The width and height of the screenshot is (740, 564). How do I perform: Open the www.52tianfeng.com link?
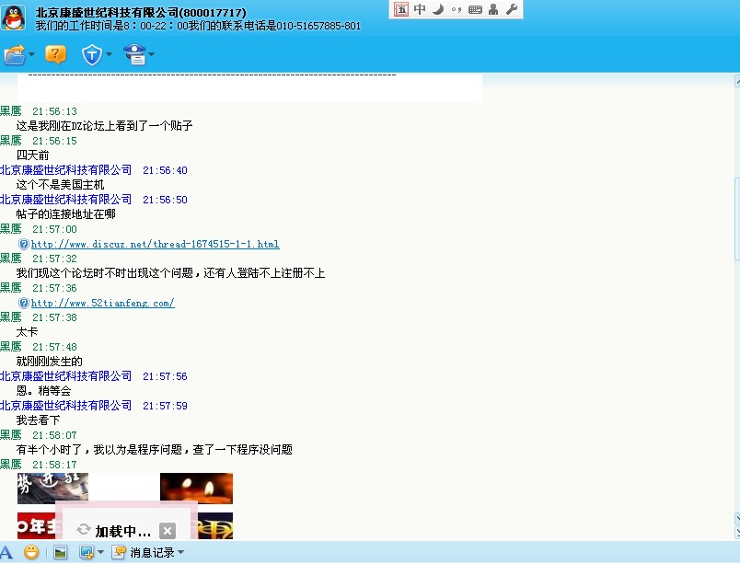[x=103, y=304]
